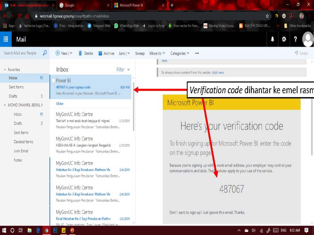
Task: Delete the selected email via trash icon
Action: [x=81, y=53]
